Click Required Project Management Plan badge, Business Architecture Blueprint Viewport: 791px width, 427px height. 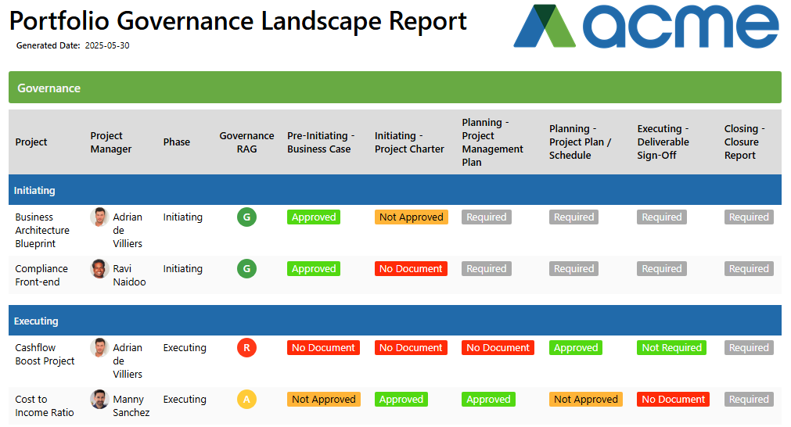487,217
